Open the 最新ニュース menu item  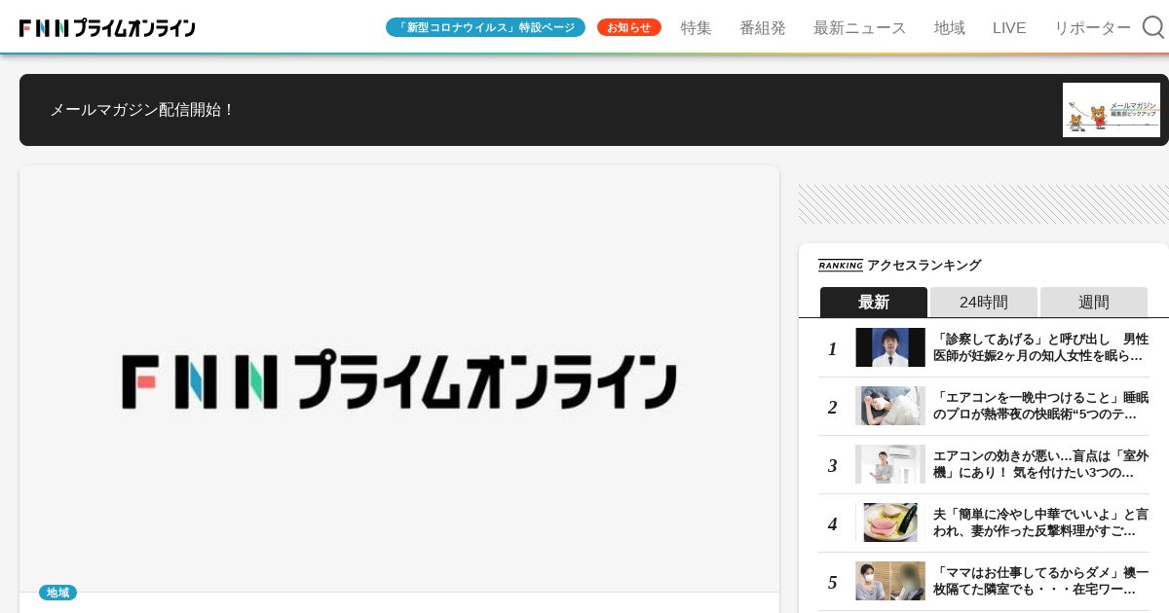[x=859, y=28]
